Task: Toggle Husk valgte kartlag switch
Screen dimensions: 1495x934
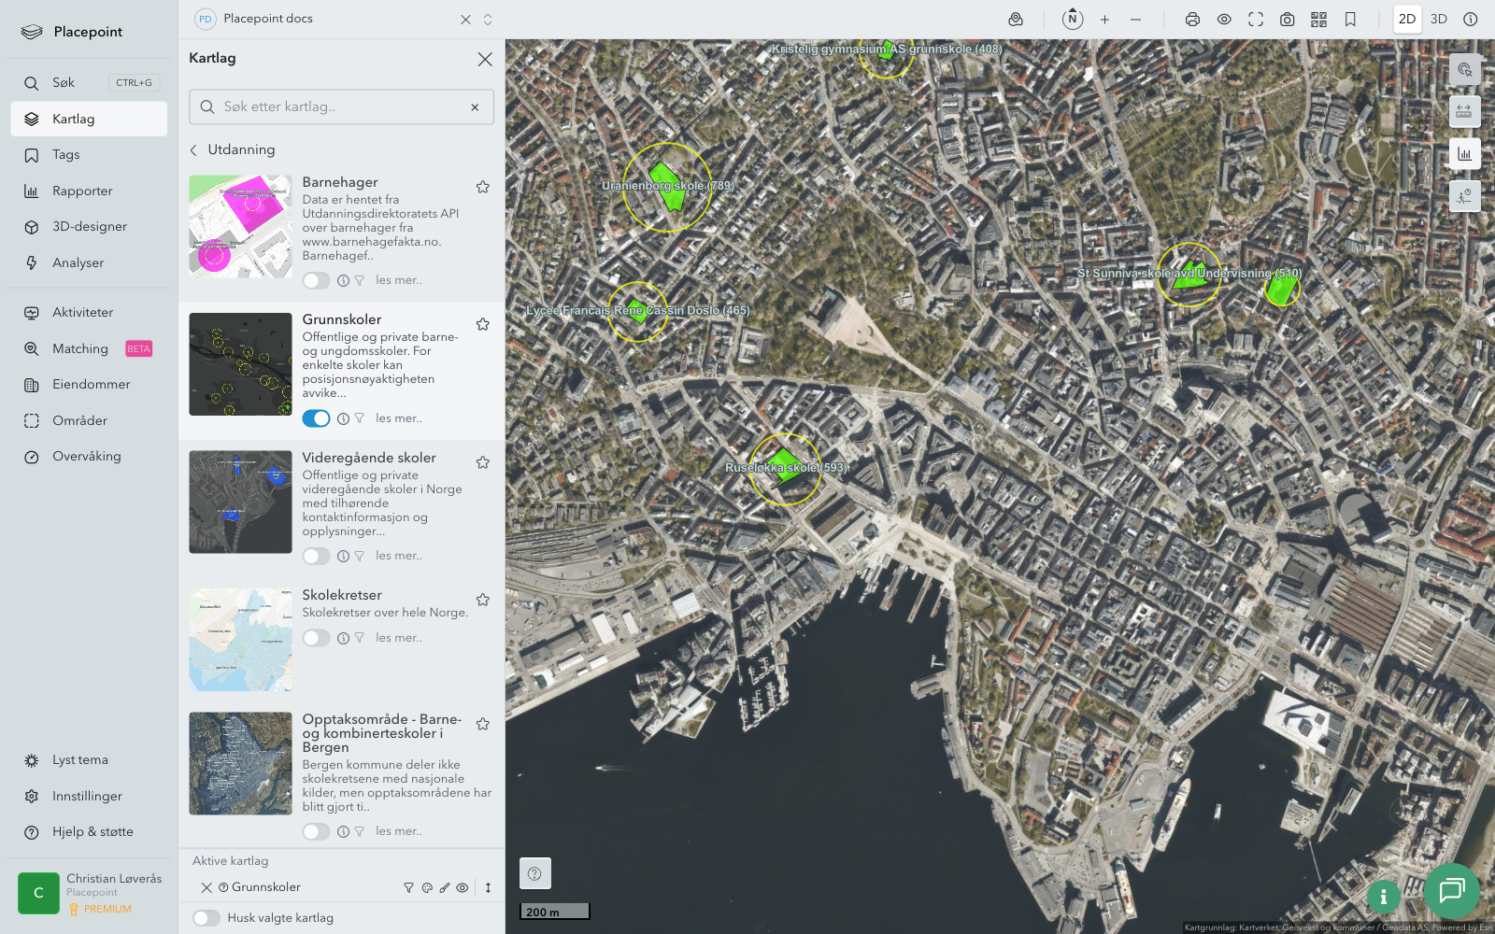Action: [206, 918]
